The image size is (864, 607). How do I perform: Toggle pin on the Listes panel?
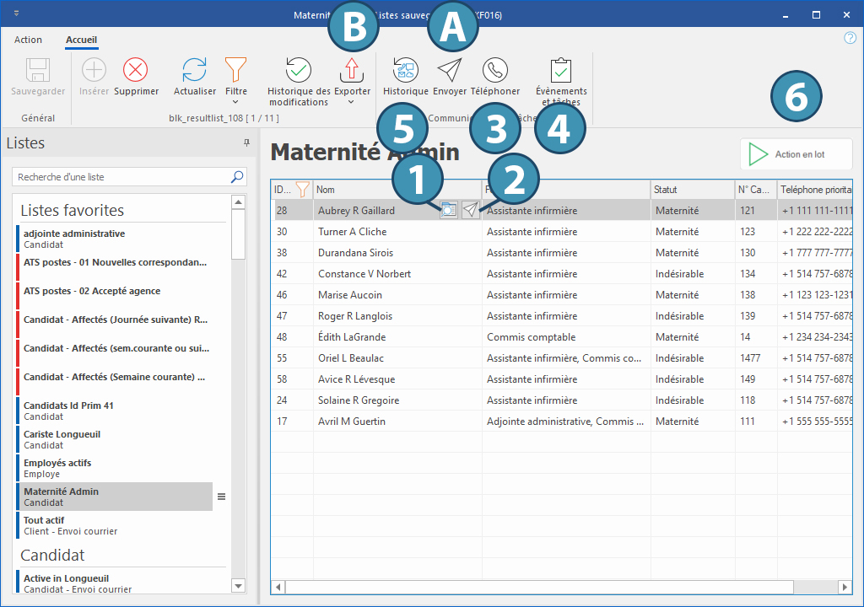pyautogui.click(x=246, y=143)
